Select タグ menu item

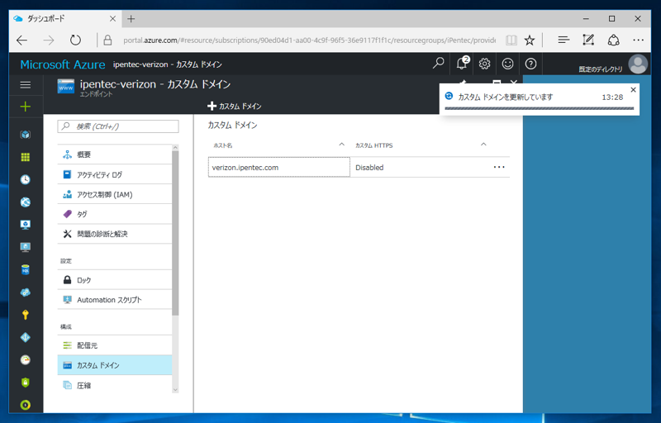coord(115,214)
